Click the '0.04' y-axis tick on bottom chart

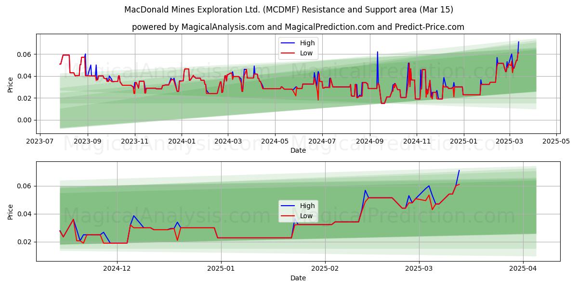(x=25, y=214)
